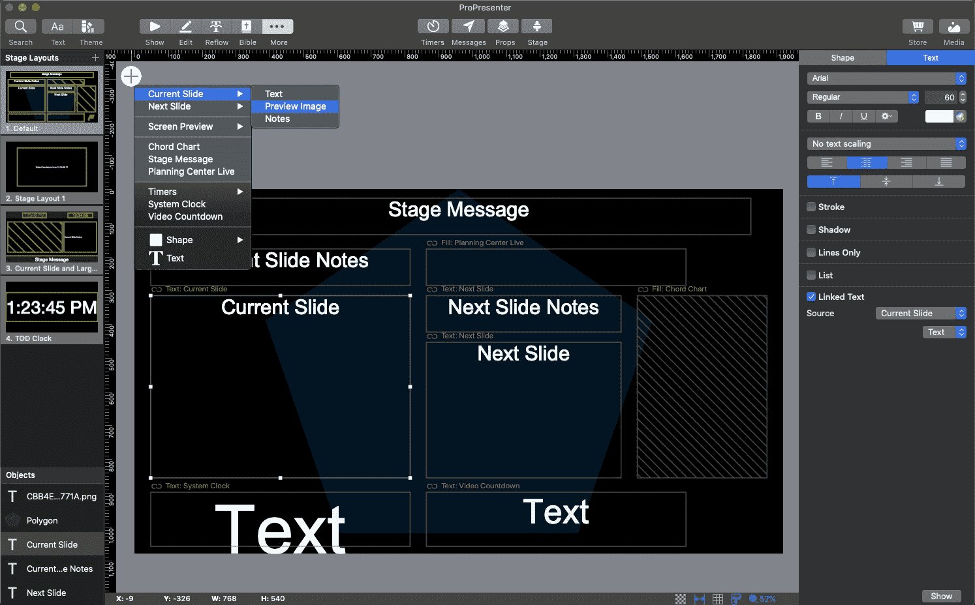Open the Source Current Slide dropdown
975x605 pixels.
click(921, 314)
